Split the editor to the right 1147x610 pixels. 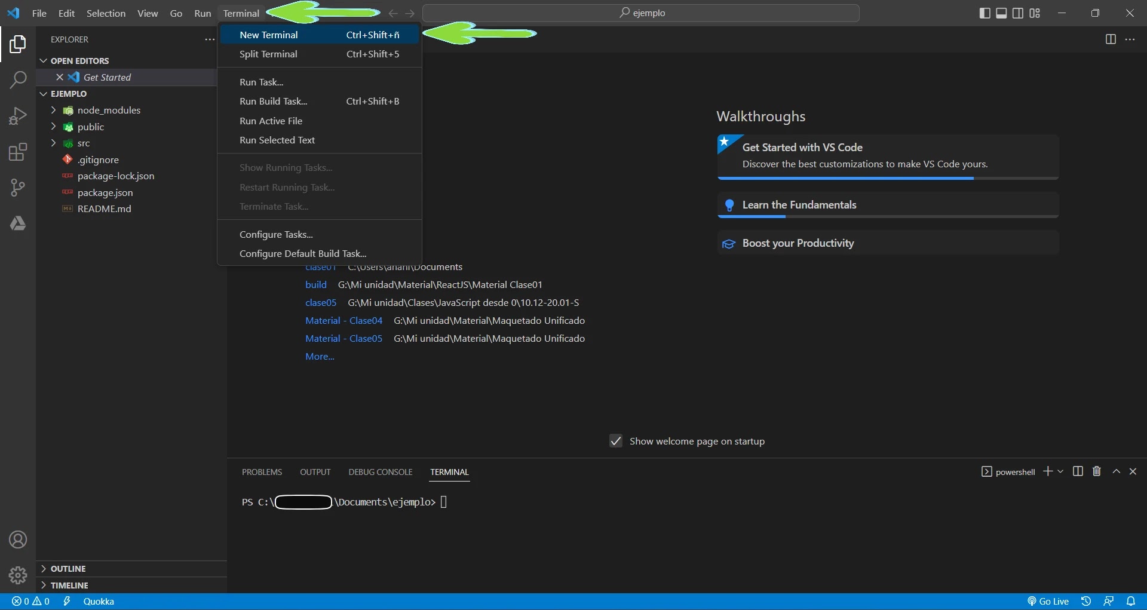coord(1111,39)
